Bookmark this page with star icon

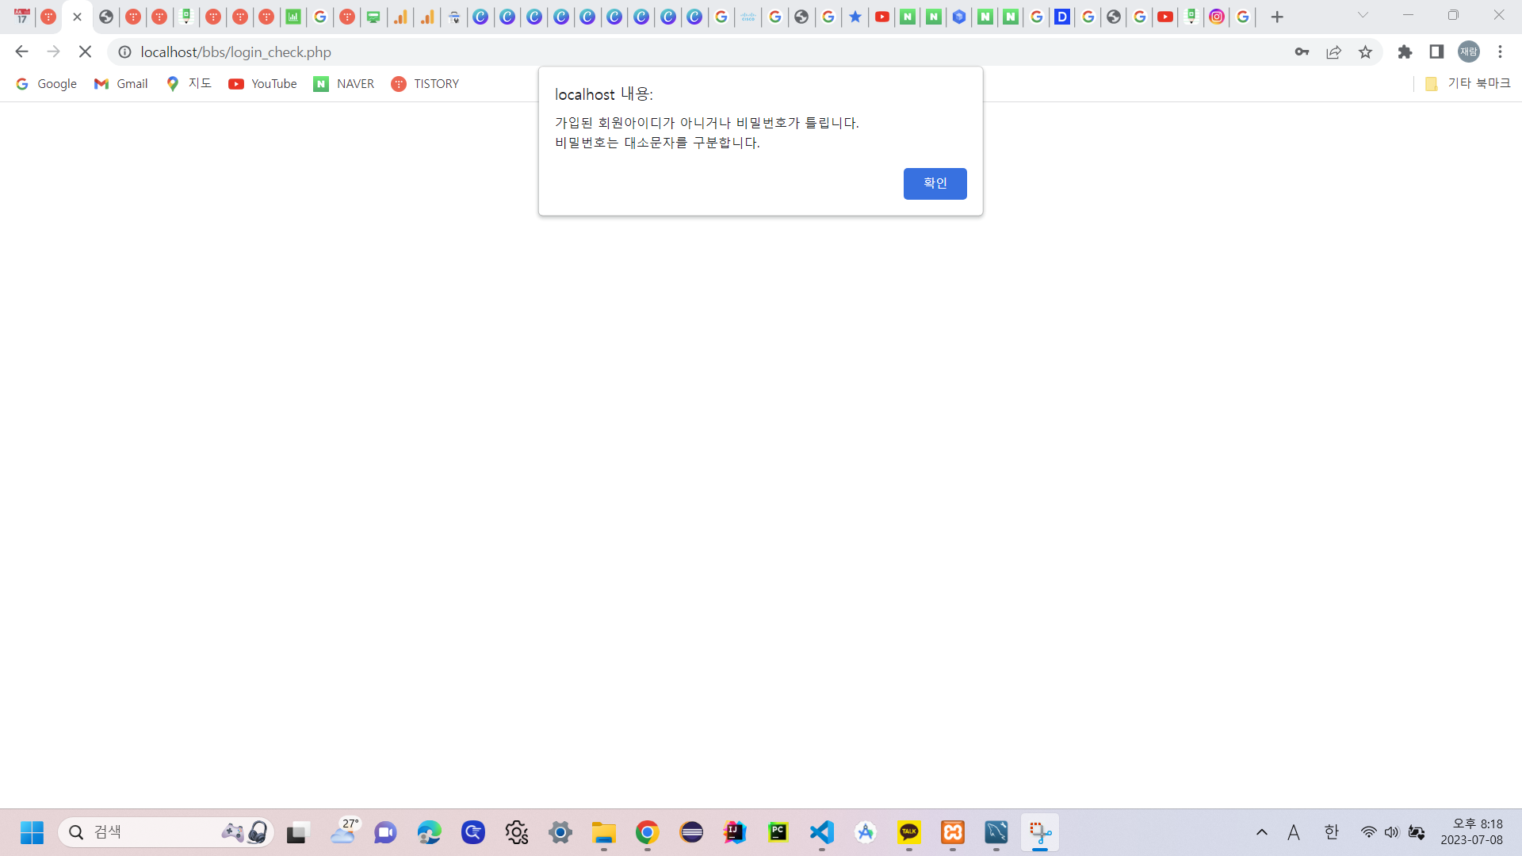point(1365,52)
